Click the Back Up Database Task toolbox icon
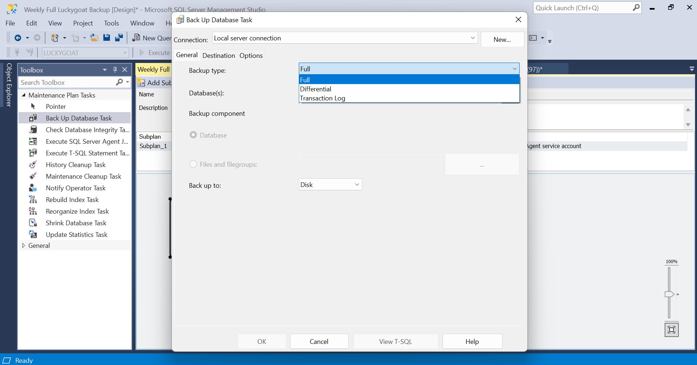The image size is (697, 365). coord(33,118)
